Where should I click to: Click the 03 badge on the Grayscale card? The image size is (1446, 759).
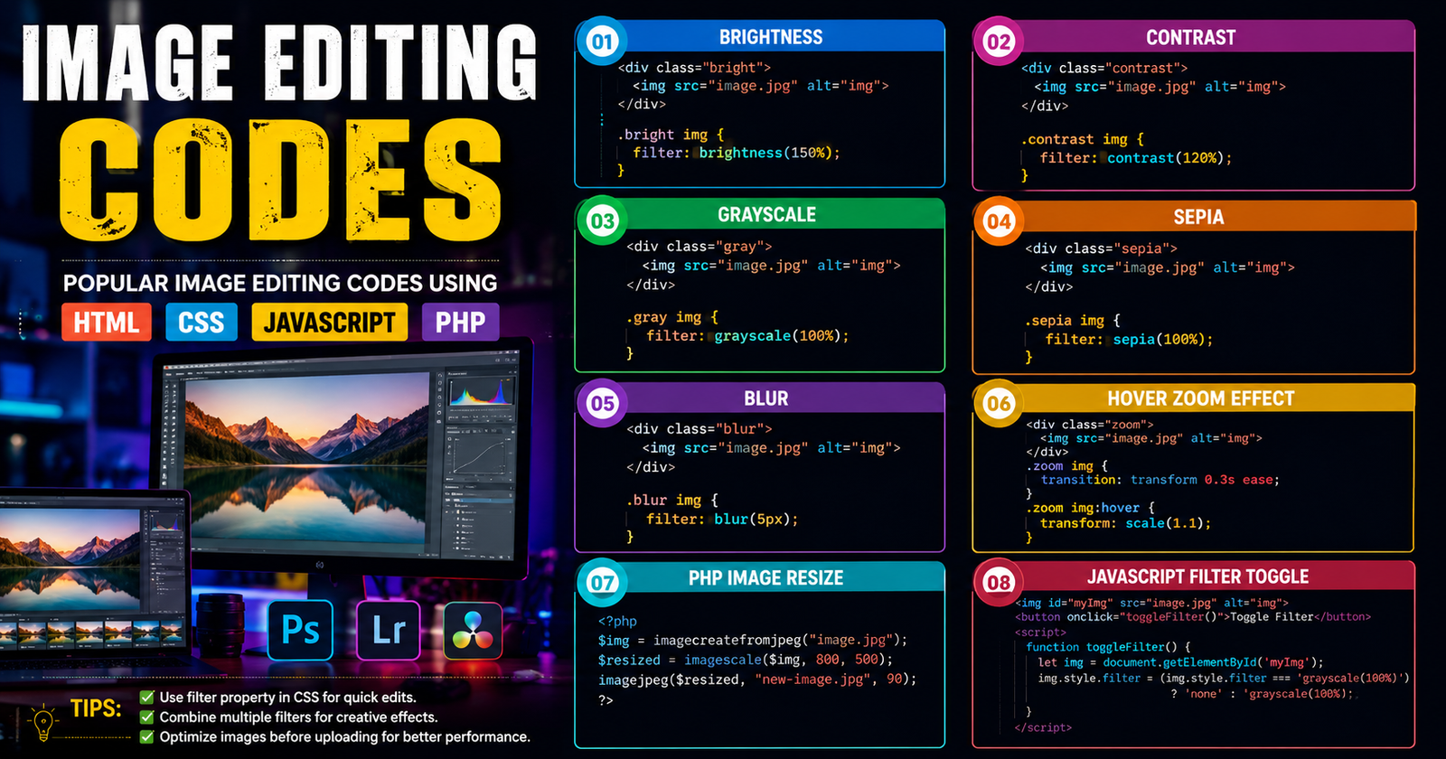click(x=602, y=220)
